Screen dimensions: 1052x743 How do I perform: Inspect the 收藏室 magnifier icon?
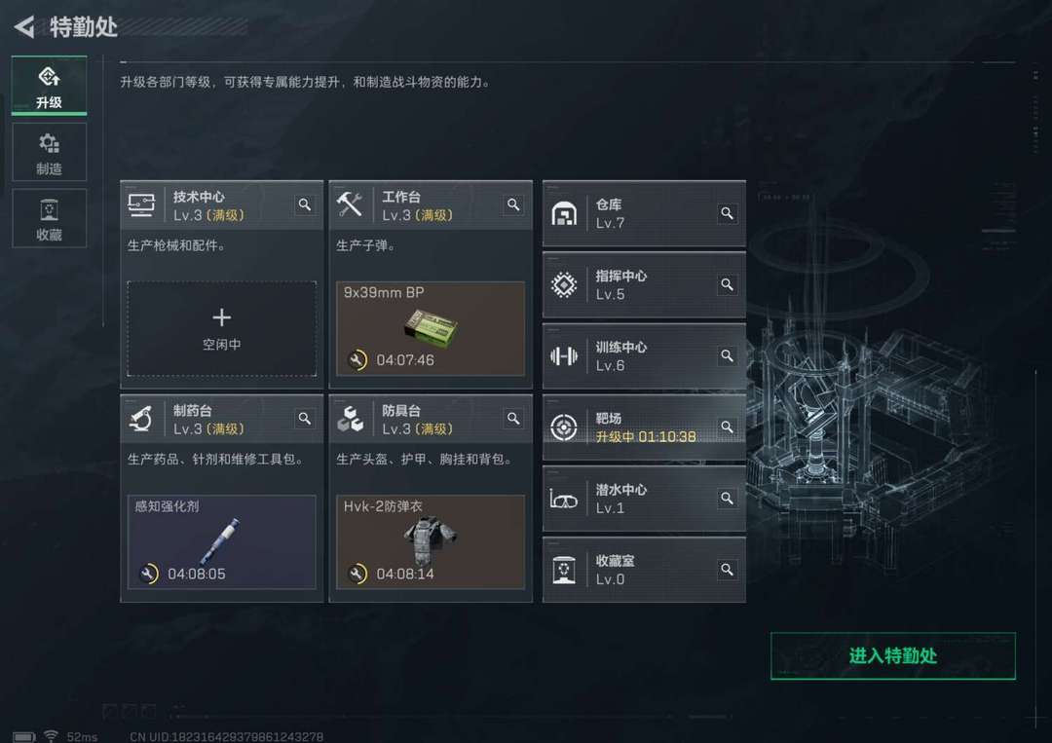(x=727, y=570)
